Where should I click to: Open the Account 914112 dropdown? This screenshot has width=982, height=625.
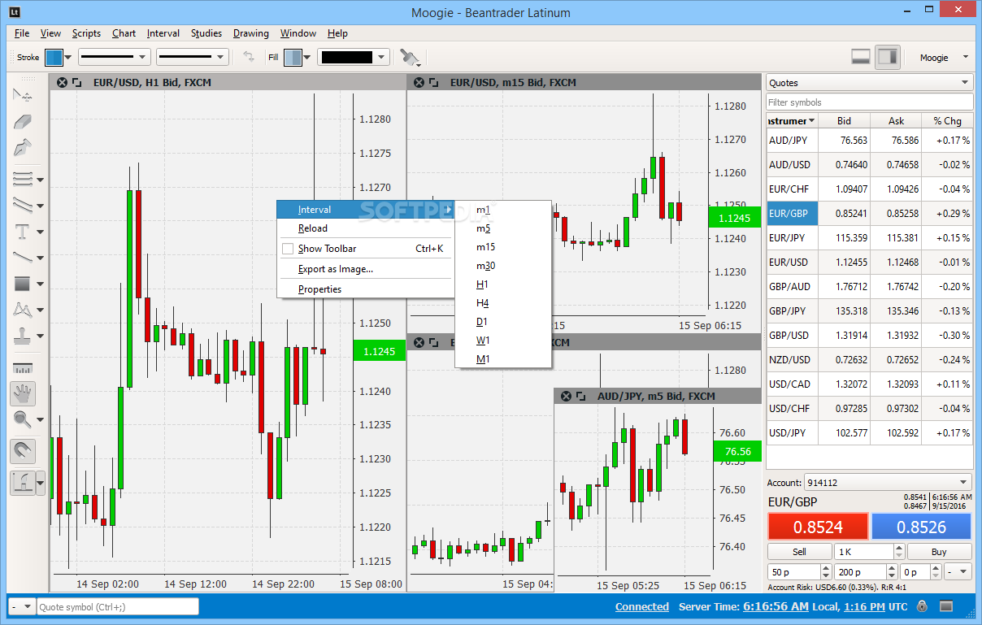[x=888, y=482]
